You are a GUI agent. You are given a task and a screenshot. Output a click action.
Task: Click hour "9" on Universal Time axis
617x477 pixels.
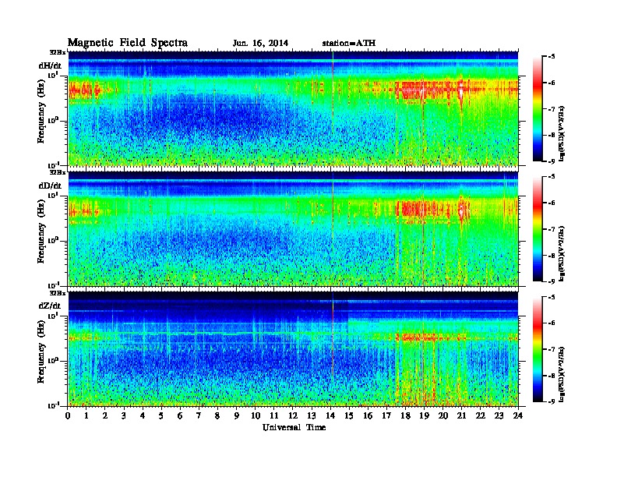(237, 416)
